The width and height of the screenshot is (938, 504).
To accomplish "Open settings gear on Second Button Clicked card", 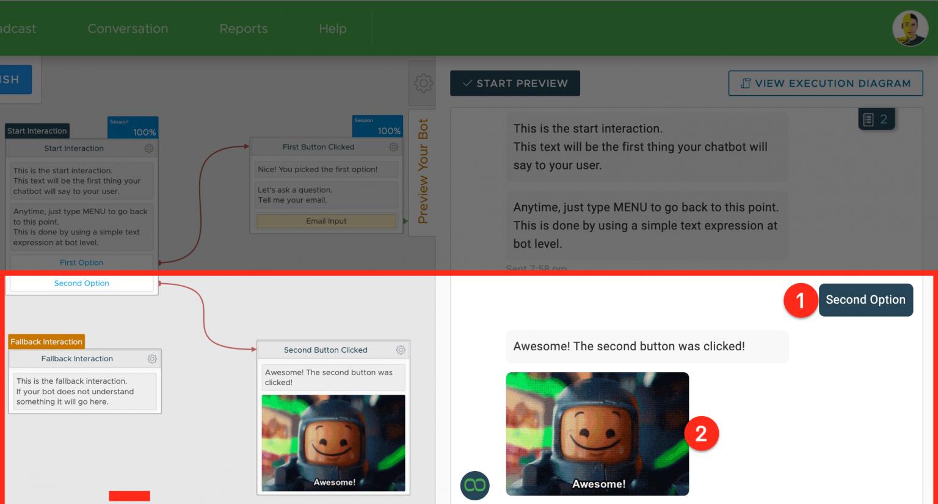I will point(401,350).
